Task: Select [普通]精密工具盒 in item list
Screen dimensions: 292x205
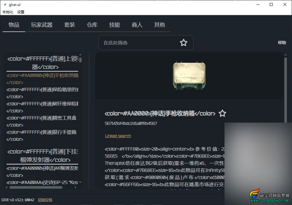Action: coord(42,121)
